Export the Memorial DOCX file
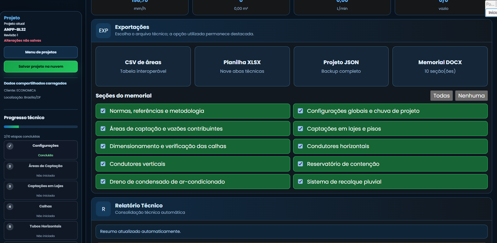Image resolution: width=497 pixels, height=243 pixels. pos(440,66)
